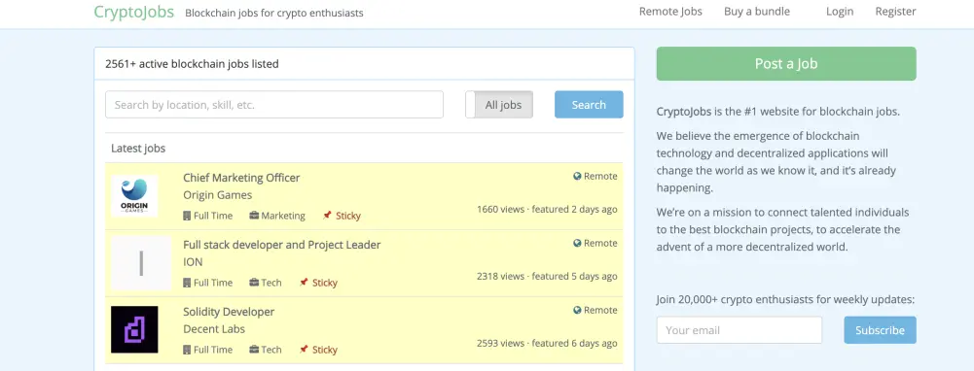Click Sticky label in Origin Games row

(348, 216)
